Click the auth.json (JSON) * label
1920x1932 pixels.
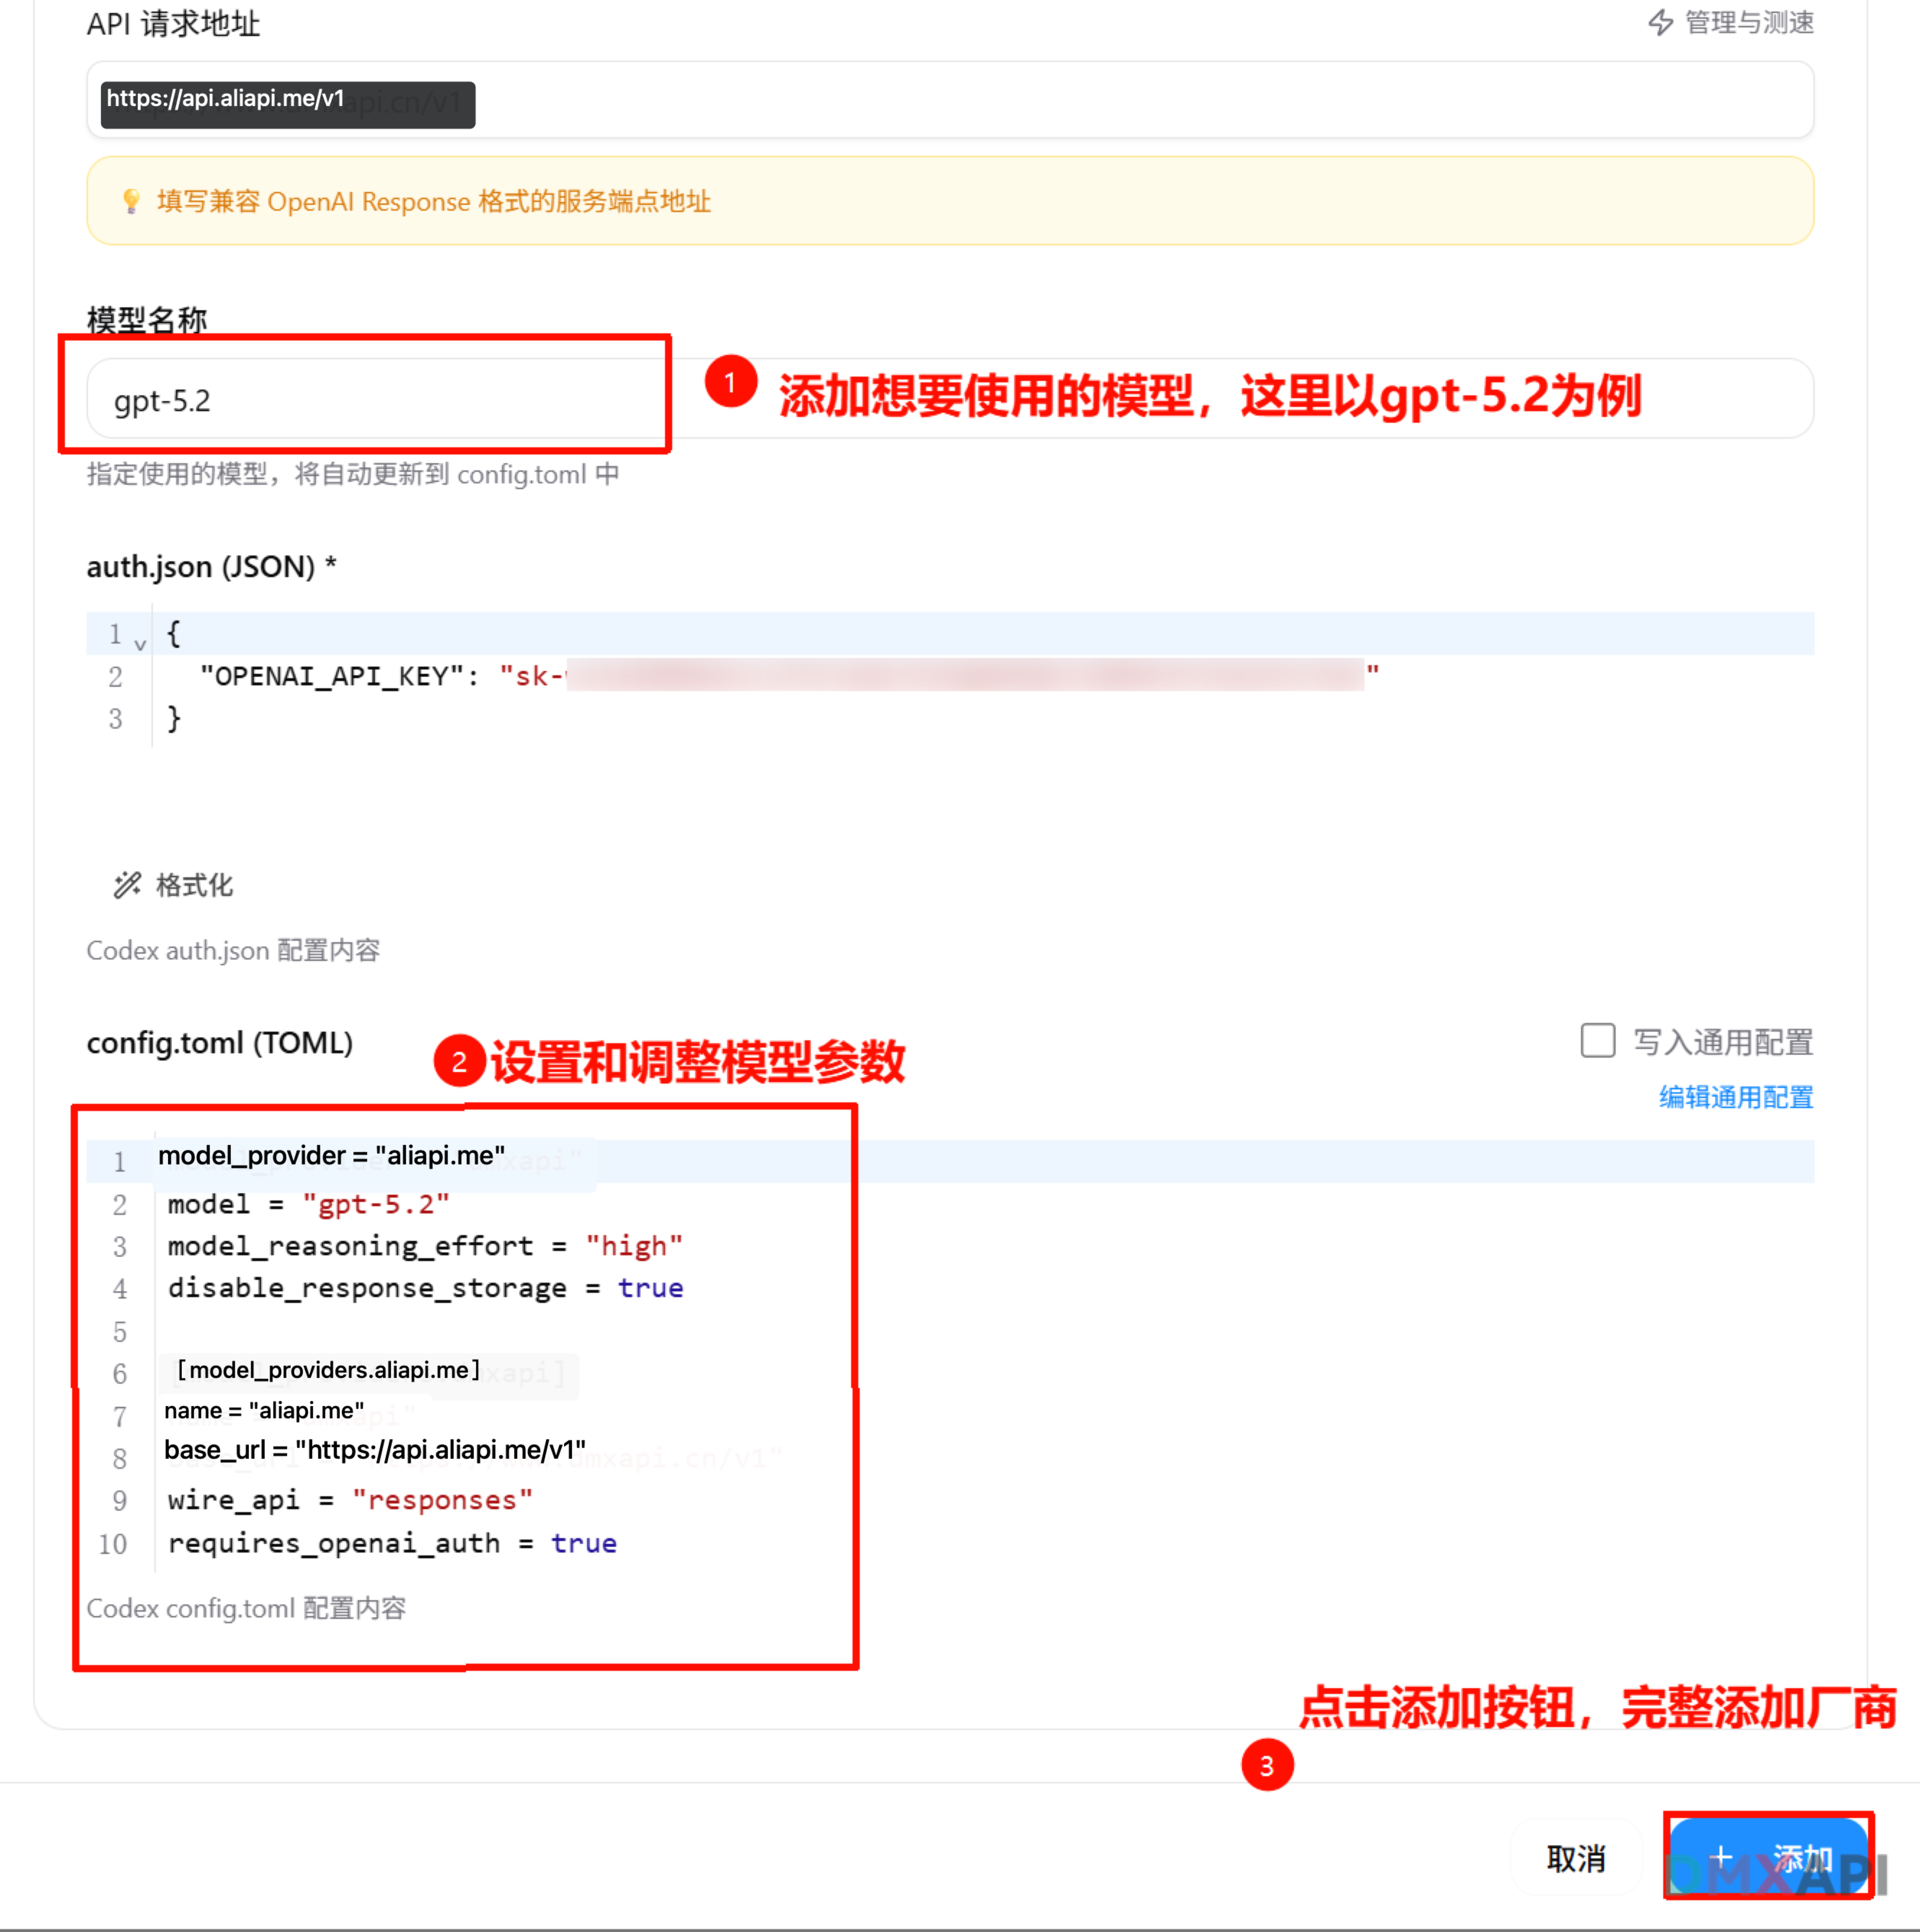point(211,567)
